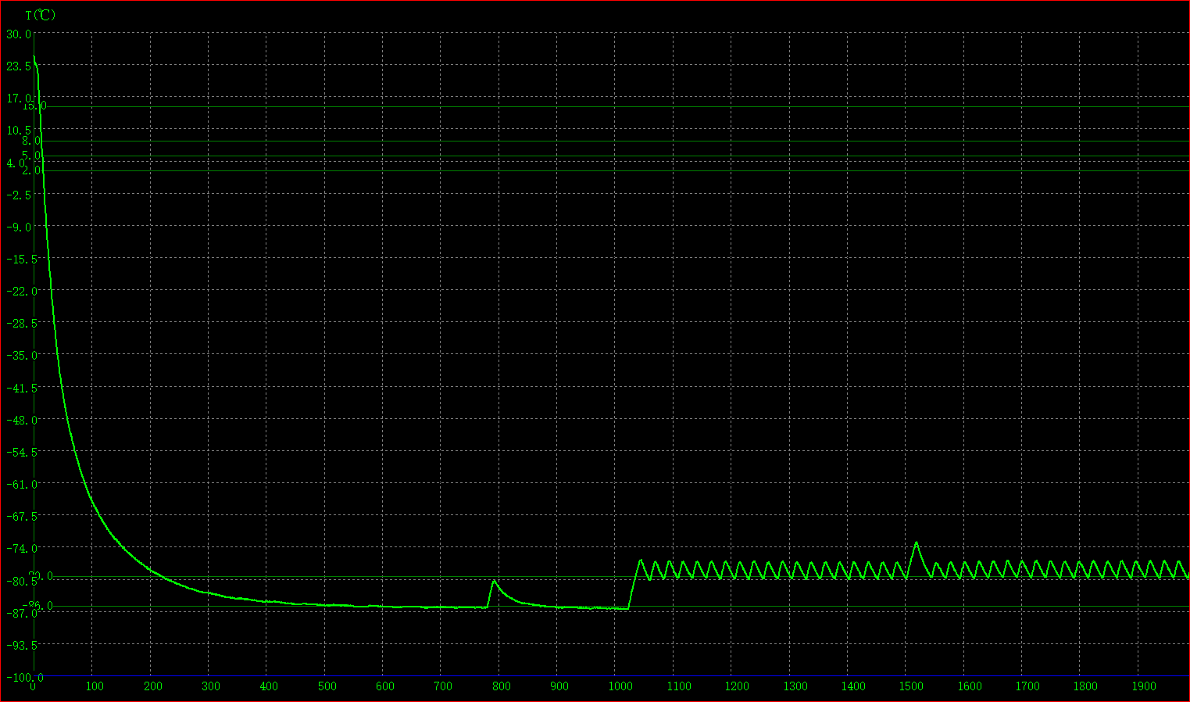The image size is (1190, 702).
Task: Select the 1500 tick on the time axis
Action: pos(911,686)
